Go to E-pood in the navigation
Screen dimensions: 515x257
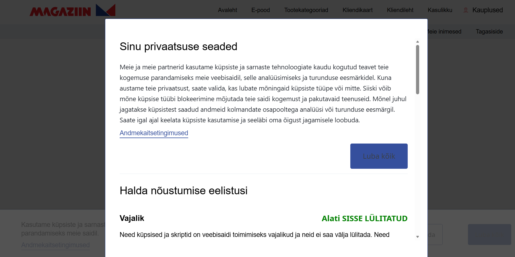coord(261,10)
